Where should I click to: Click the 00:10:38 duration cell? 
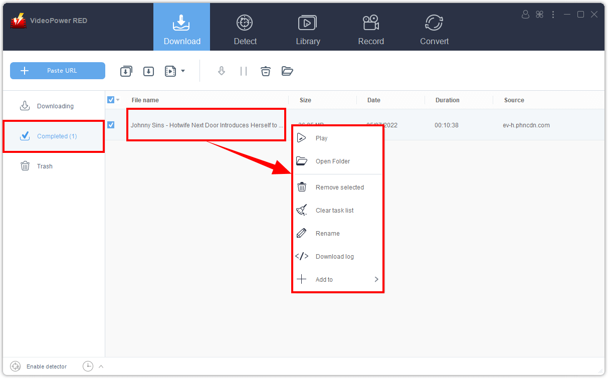tap(447, 125)
